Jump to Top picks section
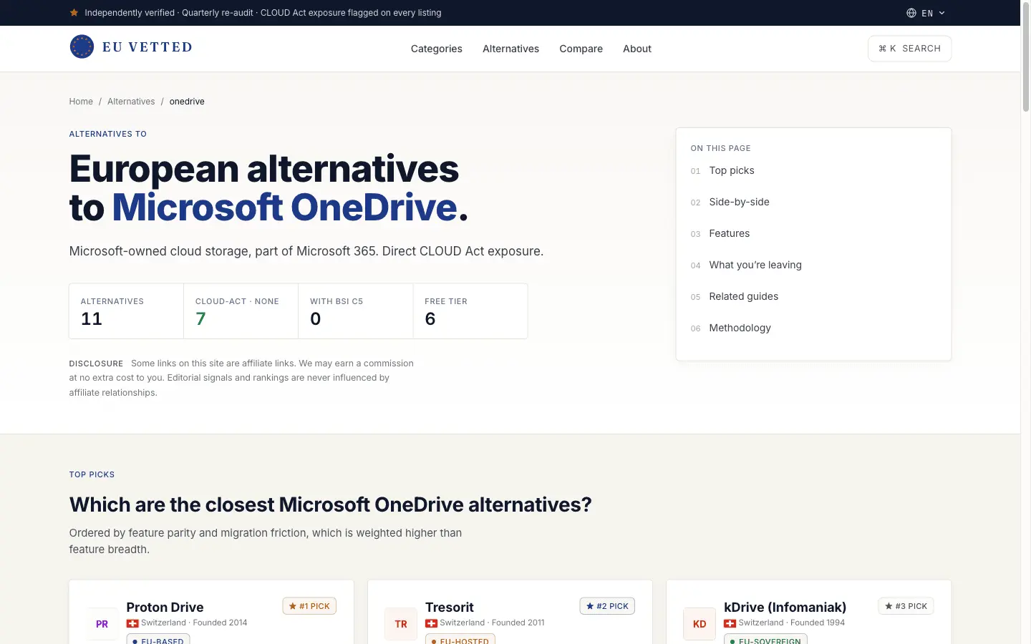Viewport: 1031px width, 644px height. pos(732,170)
